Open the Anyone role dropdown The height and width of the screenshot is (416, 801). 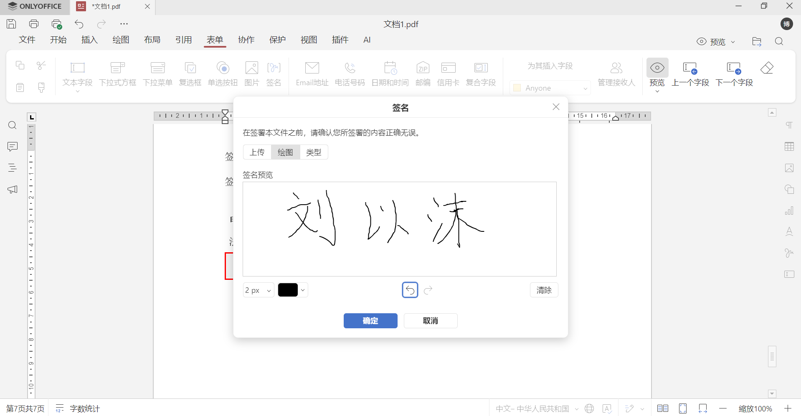click(x=550, y=88)
